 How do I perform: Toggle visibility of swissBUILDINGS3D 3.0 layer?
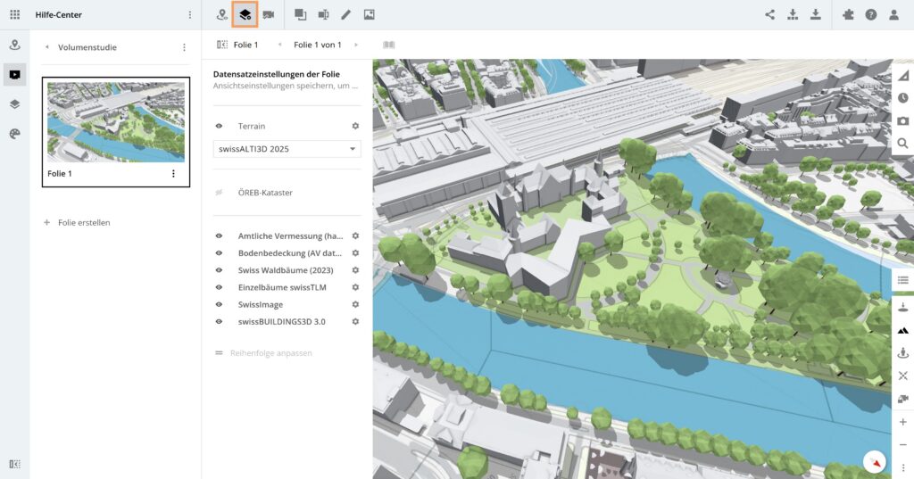tap(219, 321)
